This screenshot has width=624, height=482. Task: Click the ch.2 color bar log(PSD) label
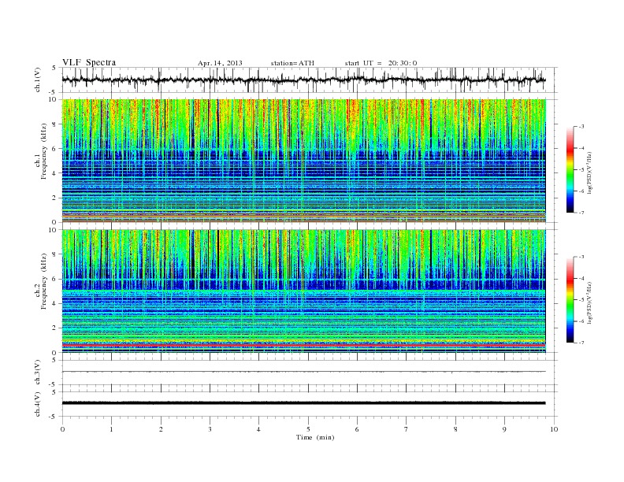pyautogui.click(x=589, y=303)
